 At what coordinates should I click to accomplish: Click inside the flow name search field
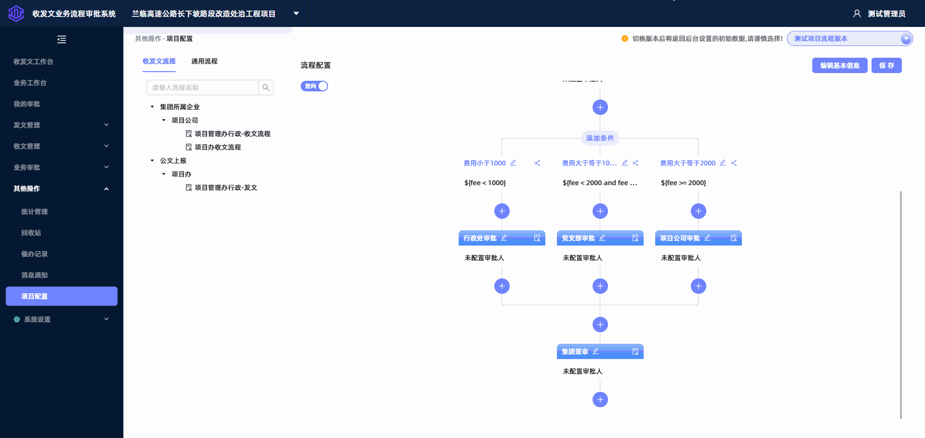(x=202, y=88)
